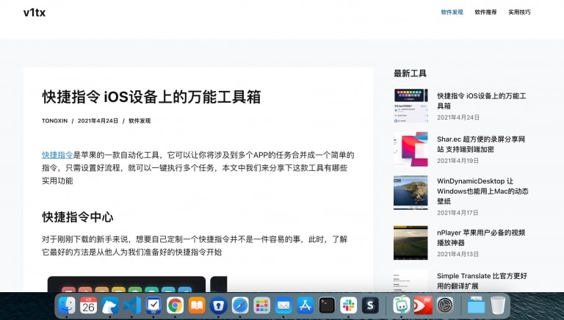Open System Preferences from the dock
Viewport: 564px width, 320px height.
445,305
